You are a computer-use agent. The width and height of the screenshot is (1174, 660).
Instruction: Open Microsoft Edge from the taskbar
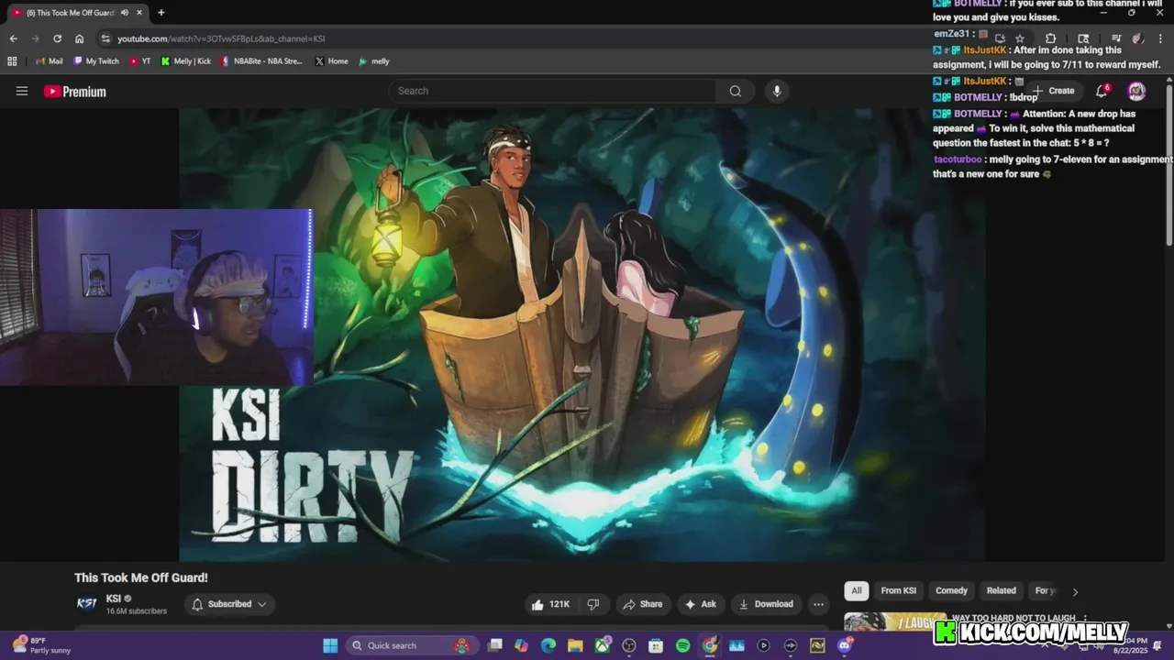(x=548, y=645)
